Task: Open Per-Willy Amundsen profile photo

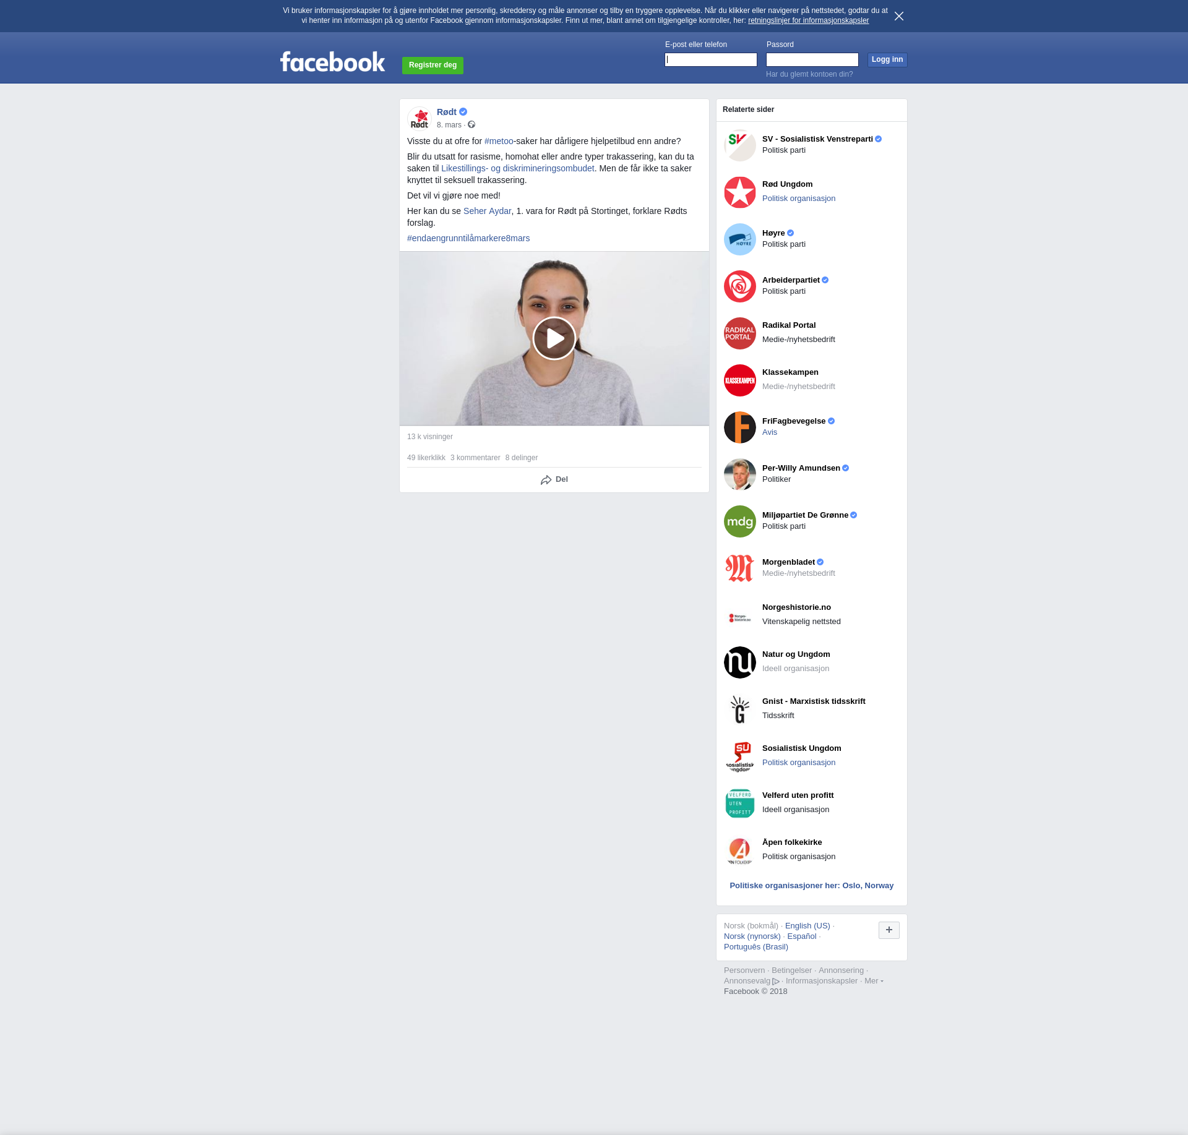Action: click(740, 474)
